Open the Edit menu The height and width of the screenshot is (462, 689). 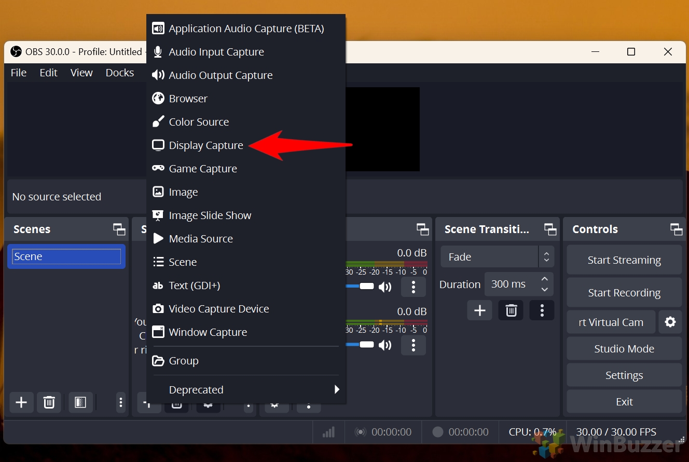[48, 73]
